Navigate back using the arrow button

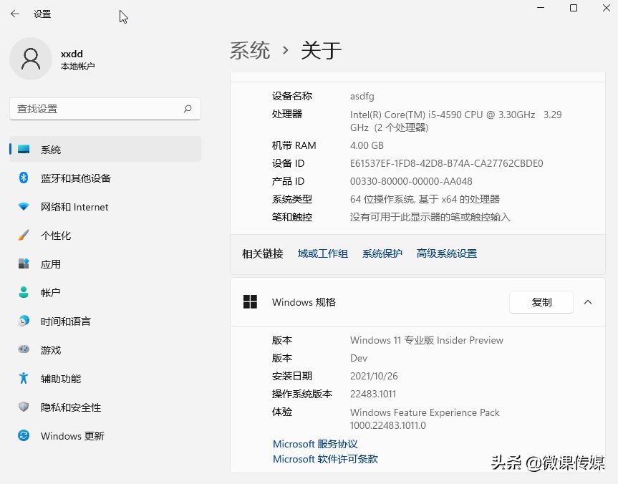(14, 13)
